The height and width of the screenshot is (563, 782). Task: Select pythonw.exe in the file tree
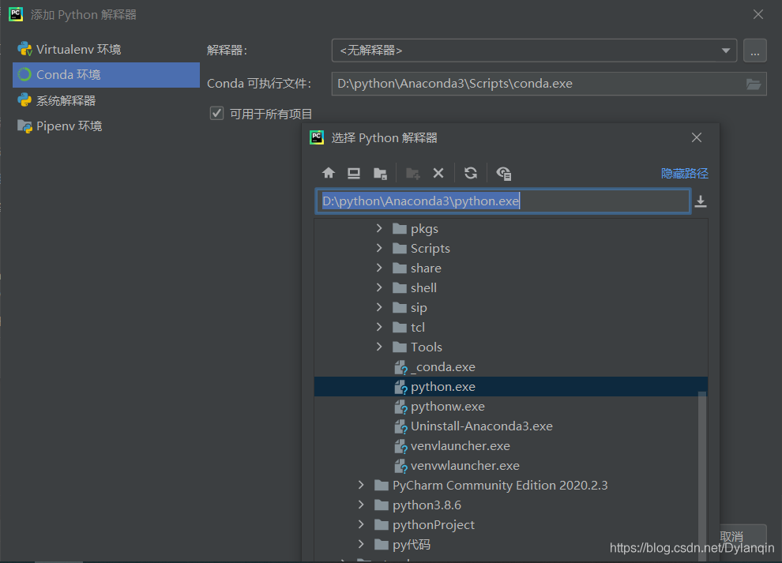tap(447, 407)
